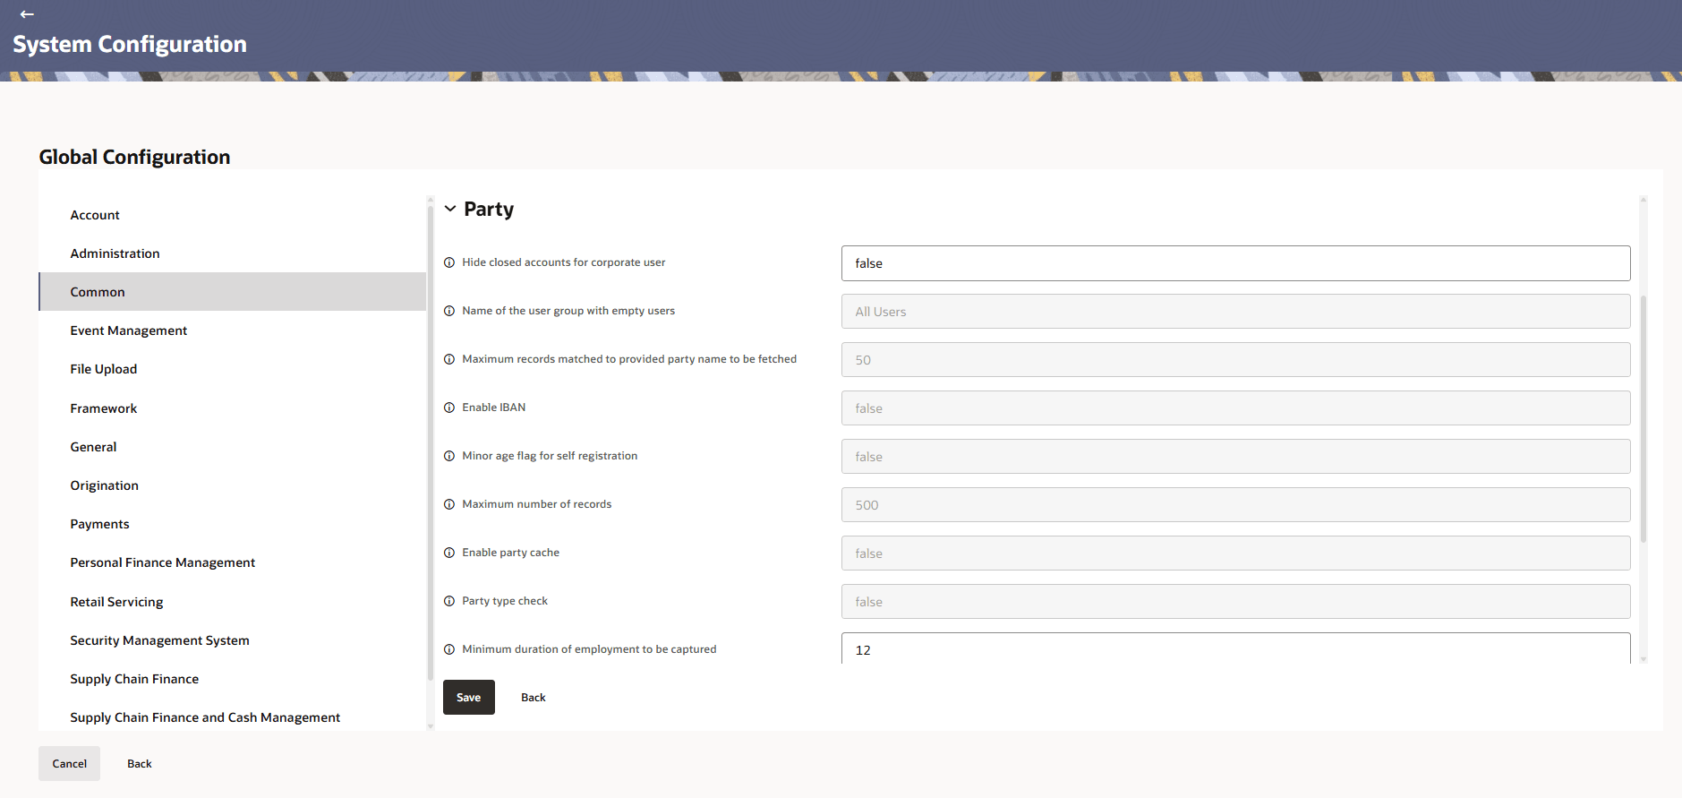Click info icon next to Party type check
This screenshot has width=1682, height=798.
point(449,601)
